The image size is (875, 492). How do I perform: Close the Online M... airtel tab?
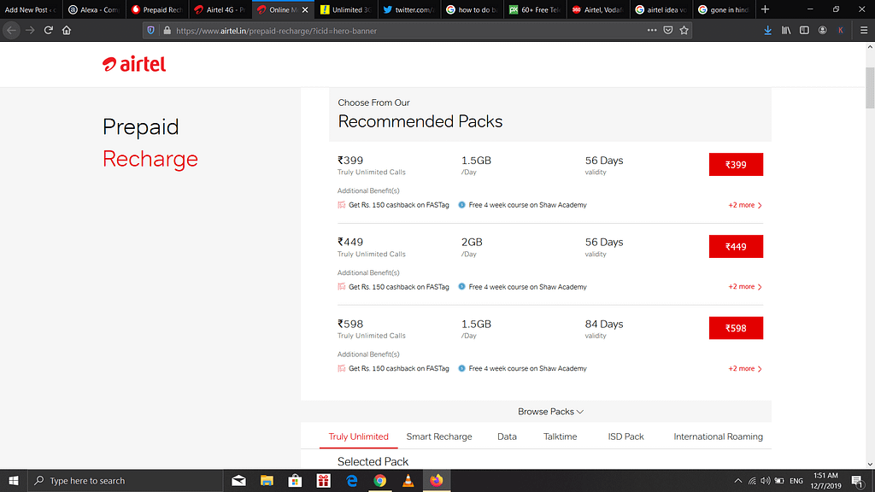click(305, 9)
